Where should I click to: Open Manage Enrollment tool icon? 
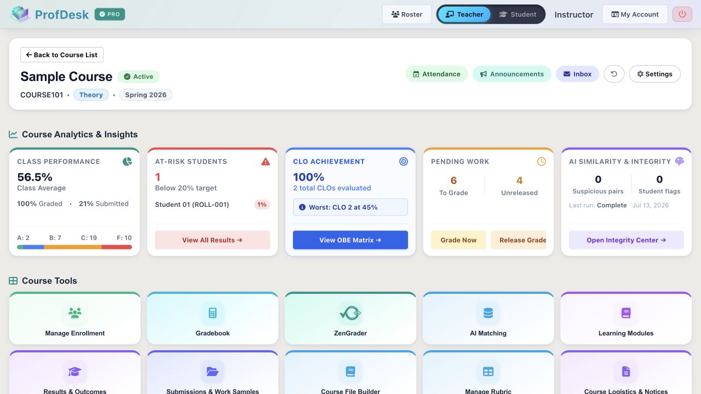[x=75, y=313]
